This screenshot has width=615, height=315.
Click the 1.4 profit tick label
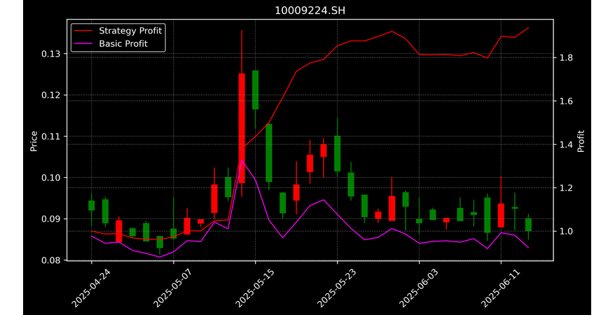coord(565,145)
